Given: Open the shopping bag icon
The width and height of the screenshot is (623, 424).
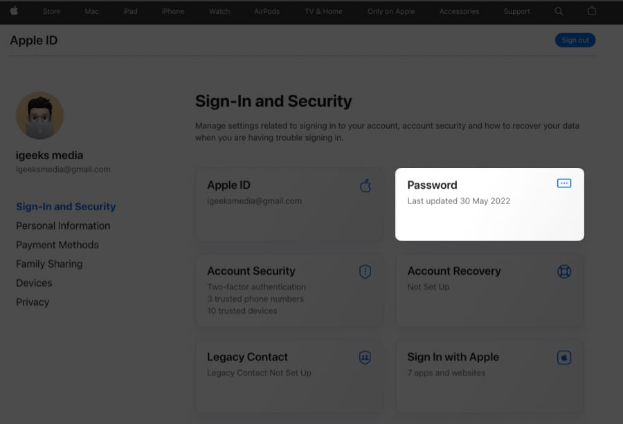Looking at the screenshot, I should [591, 11].
